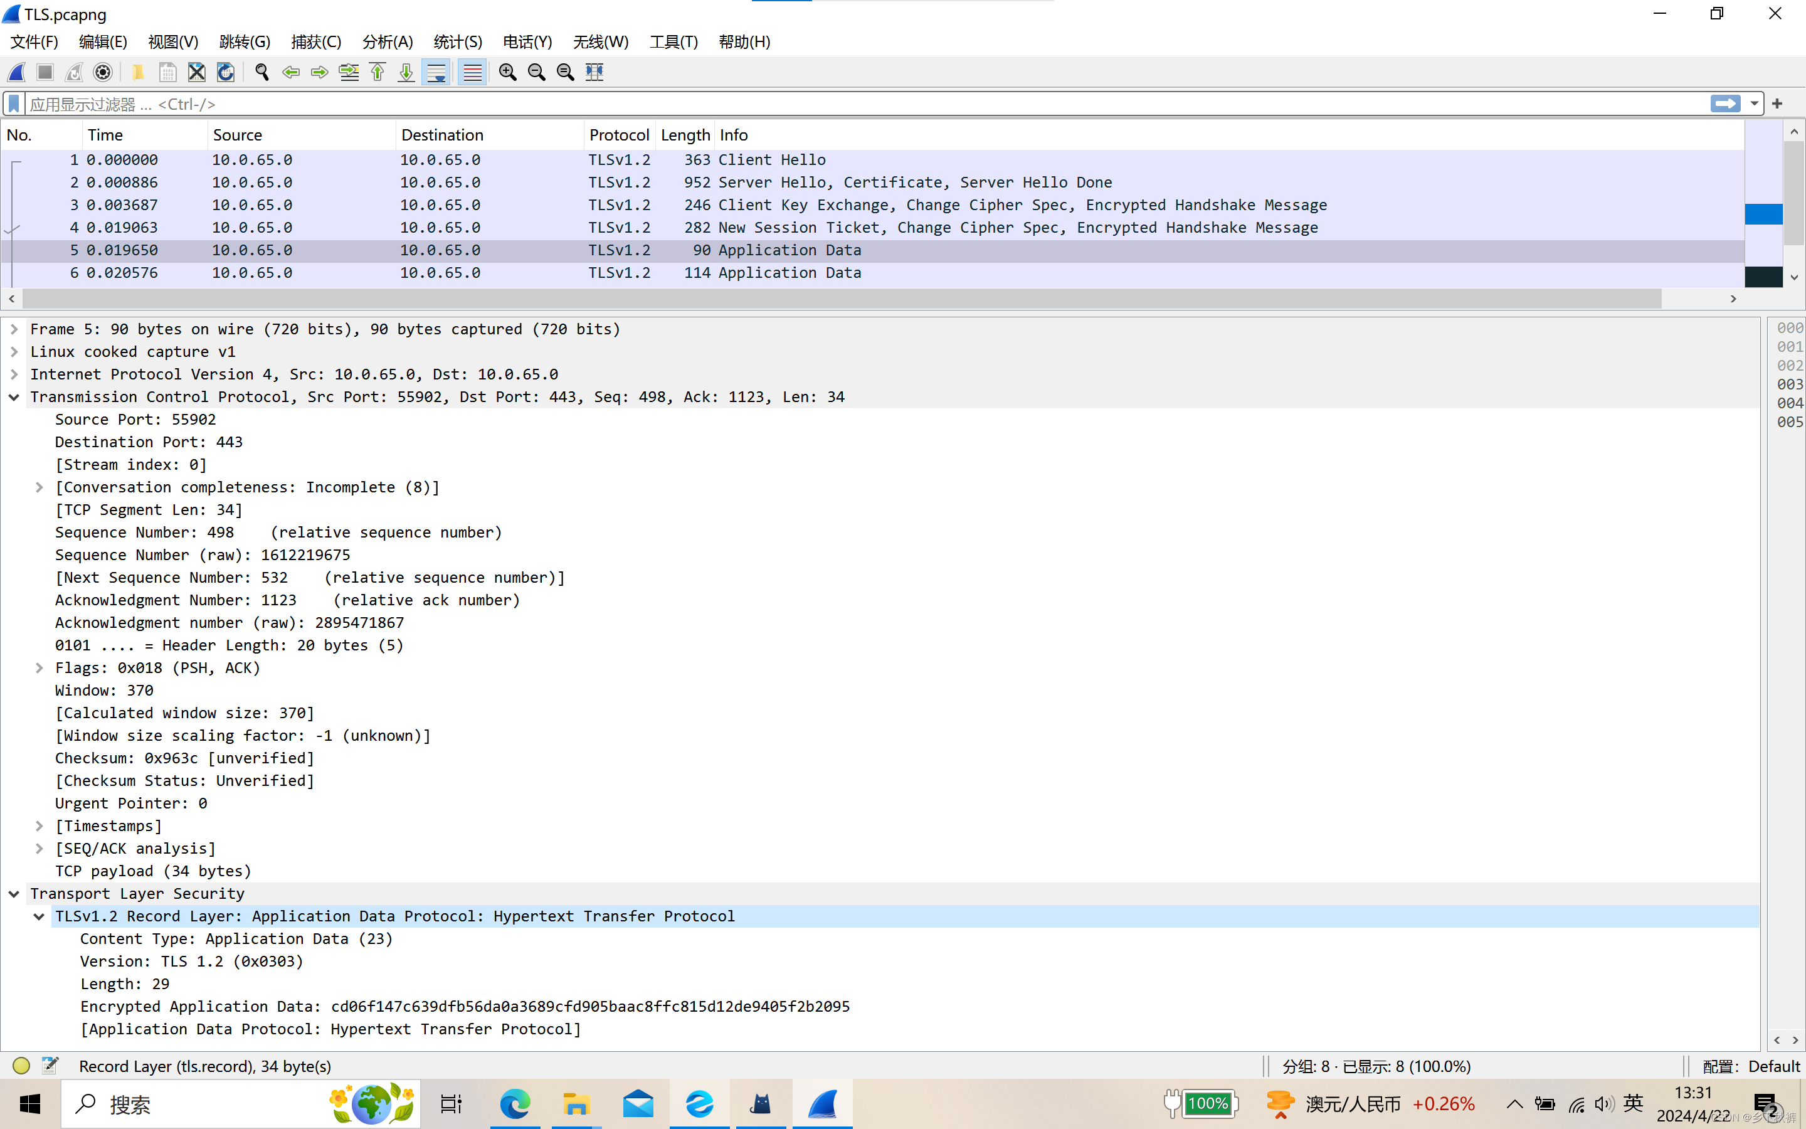Select packet 2 Server Hello row
This screenshot has height=1129, width=1806.
coord(872,182)
